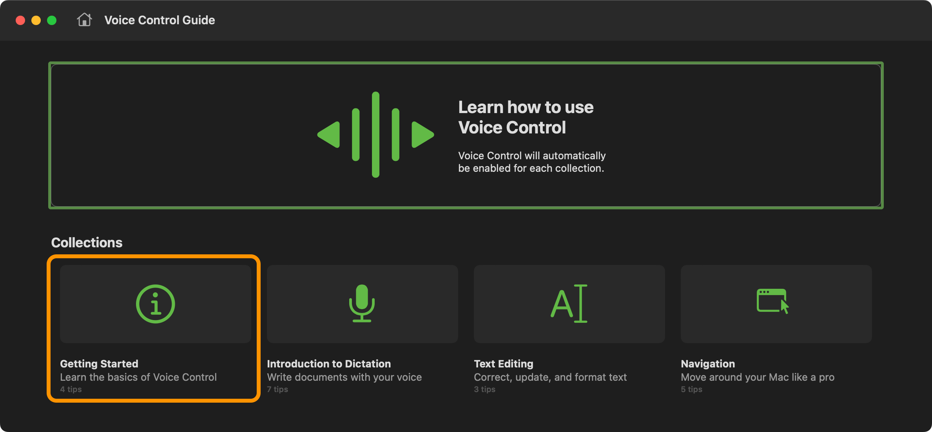Click 'Write documents with your voice' description
Screen dimensions: 932x432
[345, 377]
